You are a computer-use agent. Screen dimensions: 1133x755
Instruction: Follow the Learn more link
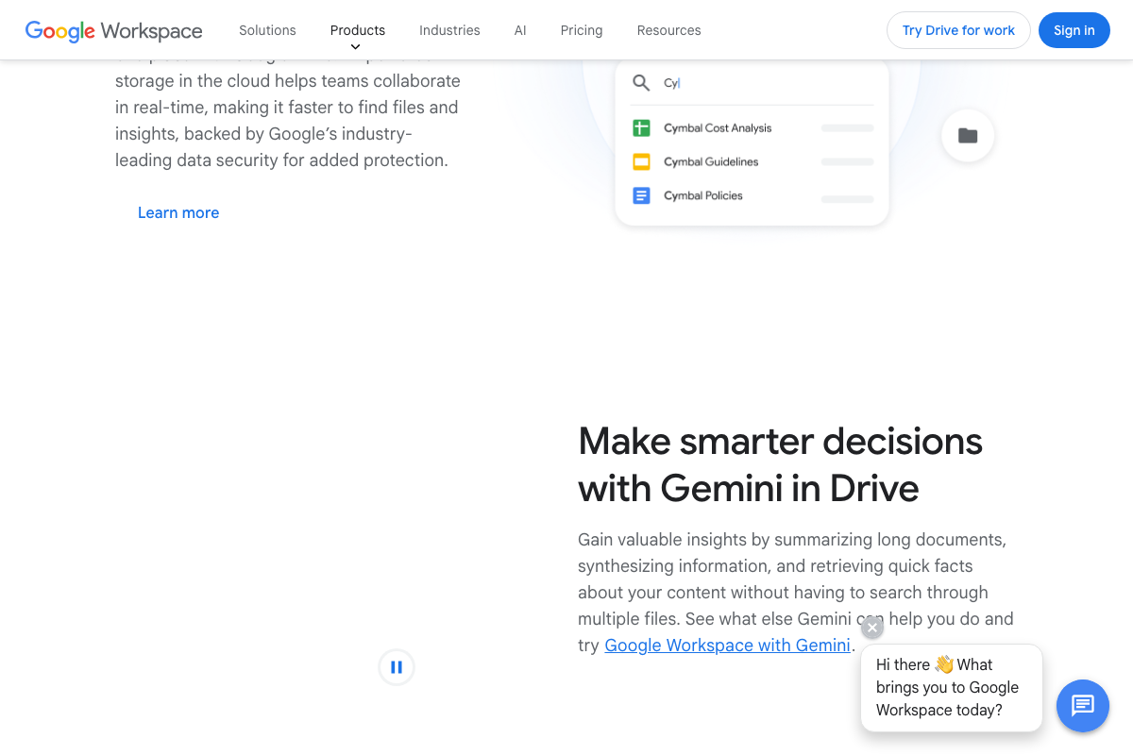[x=178, y=212]
